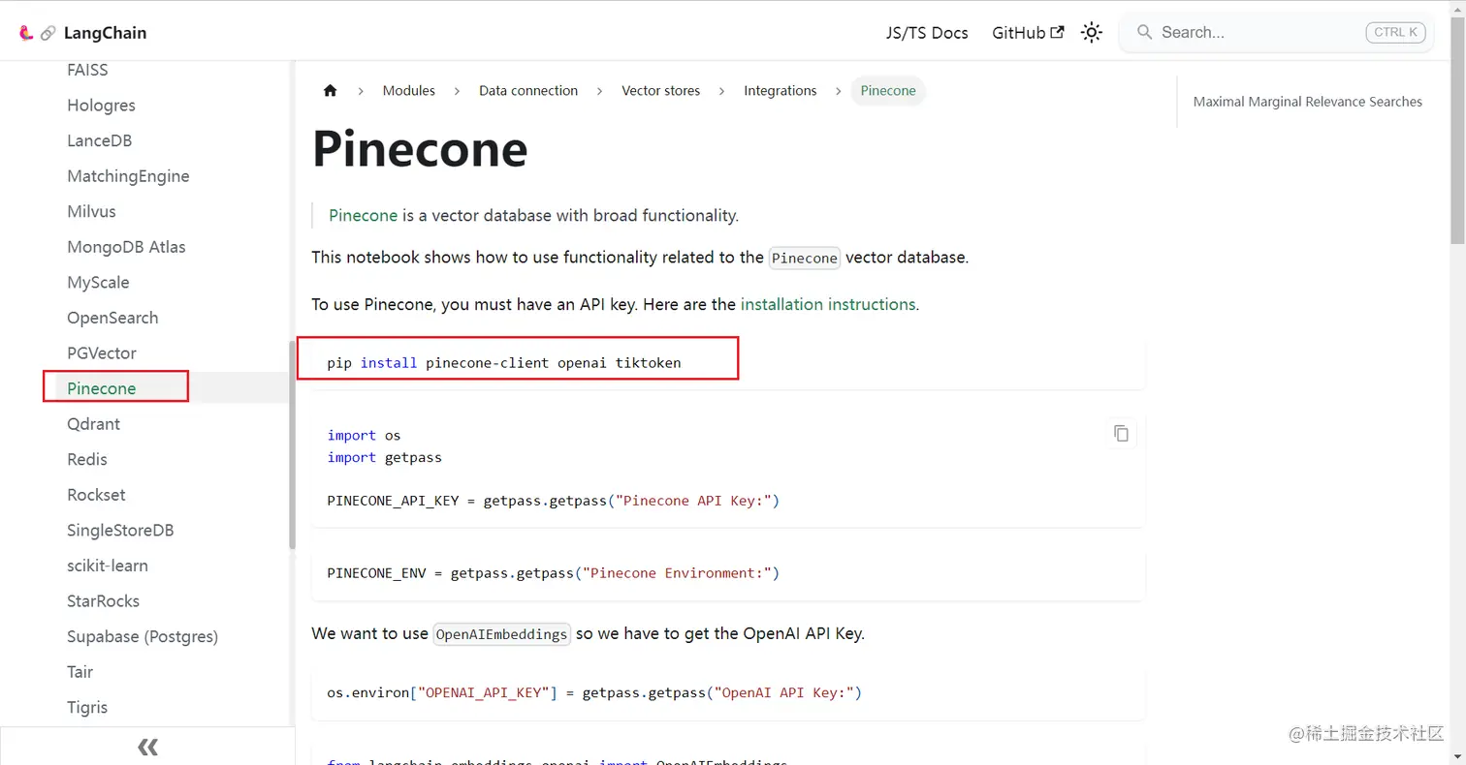This screenshot has width=1466, height=765.
Task: Go to Integrations breadcrumb
Action: [781, 90]
